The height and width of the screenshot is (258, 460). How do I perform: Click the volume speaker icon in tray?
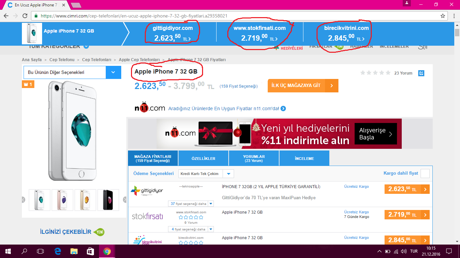pos(404,251)
